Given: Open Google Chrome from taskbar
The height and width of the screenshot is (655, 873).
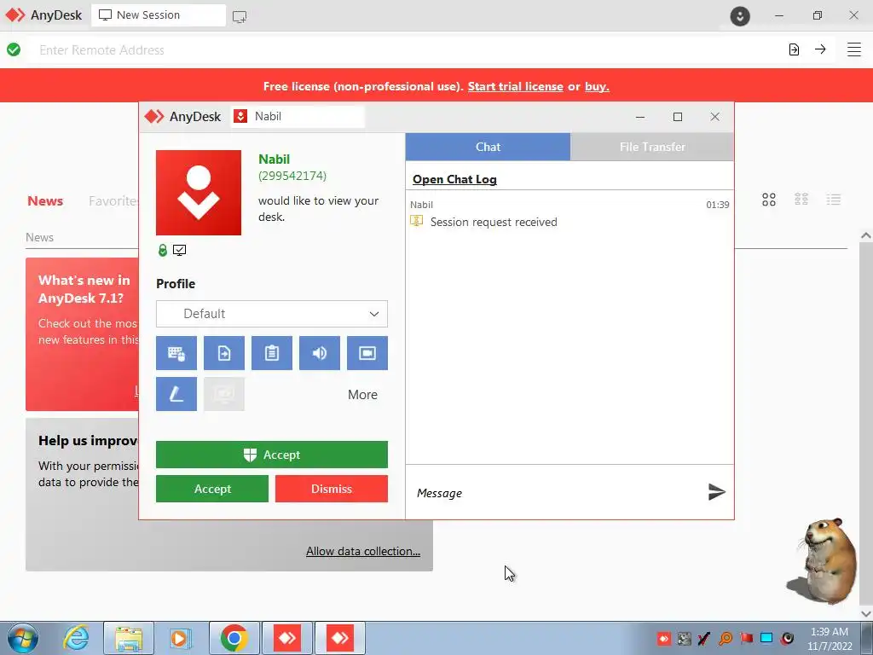Looking at the screenshot, I should pos(234,638).
